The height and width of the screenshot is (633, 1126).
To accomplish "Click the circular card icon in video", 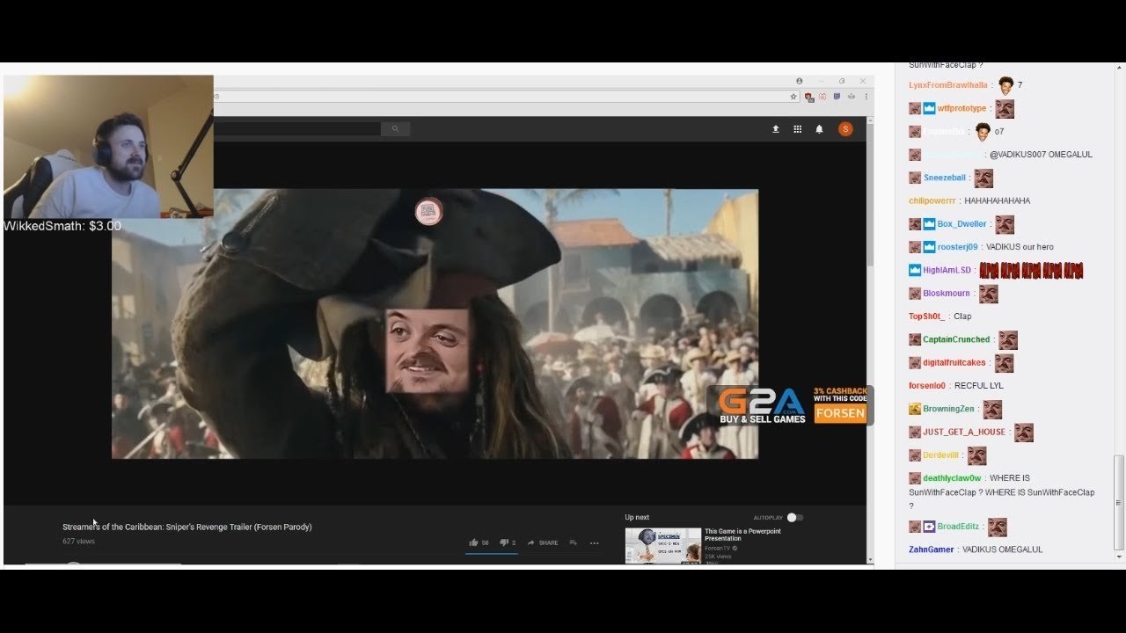I will coord(428,211).
